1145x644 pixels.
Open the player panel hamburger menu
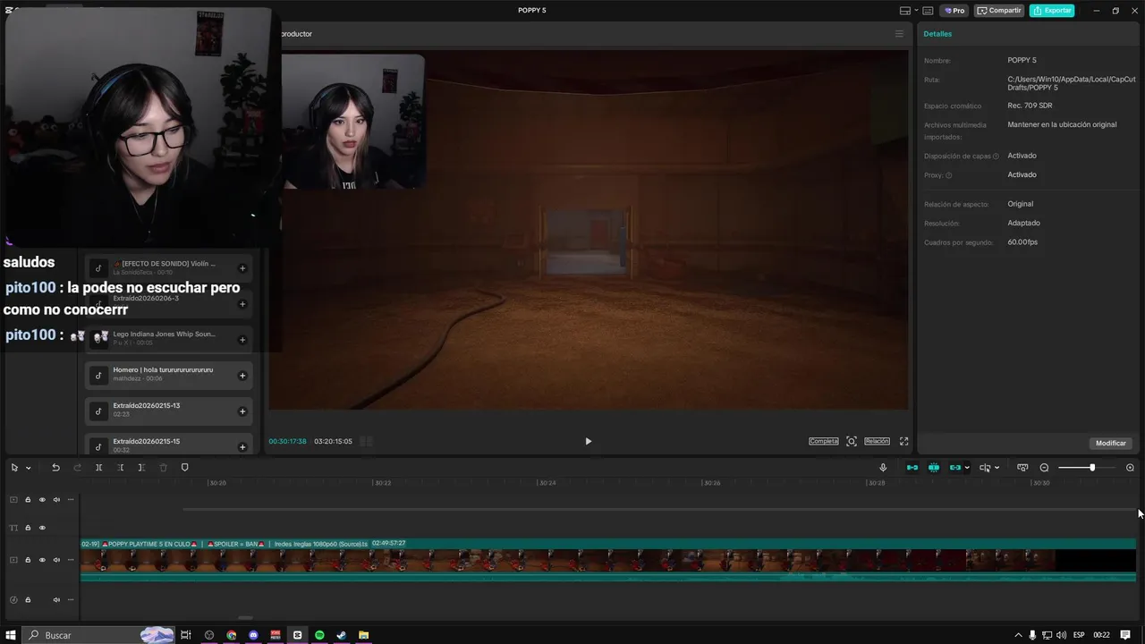pos(899,34)
